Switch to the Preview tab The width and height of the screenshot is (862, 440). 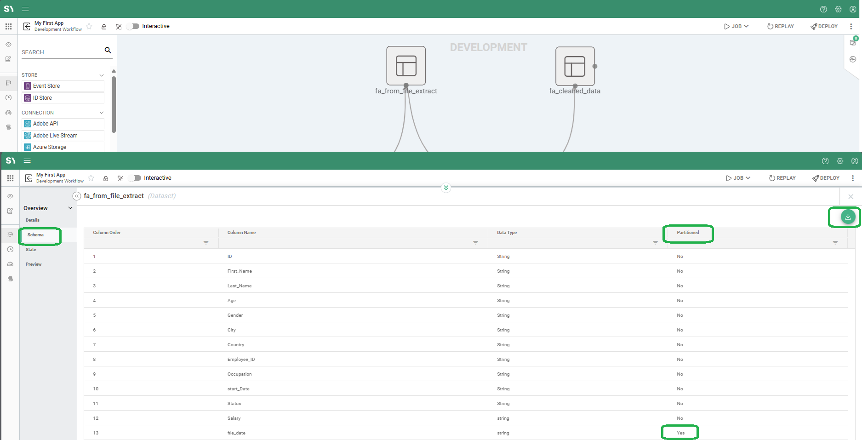pyautogui.click(x=34, y=264)
